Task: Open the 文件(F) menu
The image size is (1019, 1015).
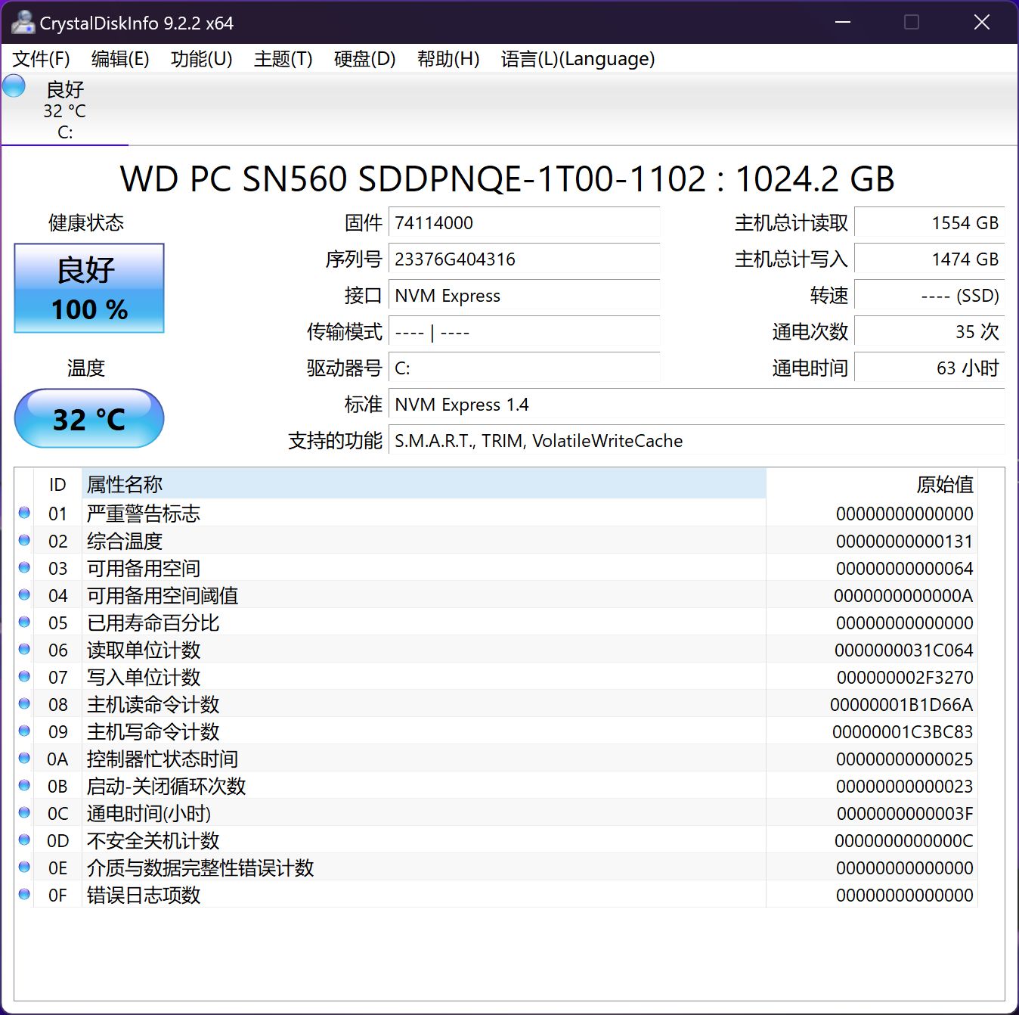Action: (x=42, y=59)
